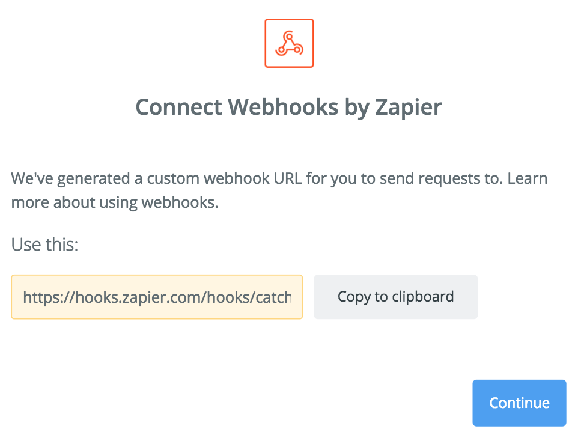The height and width of the screenshot is (441, 578).
Task: Click the orange Webhooks logo icon
Action: (289, 43)
